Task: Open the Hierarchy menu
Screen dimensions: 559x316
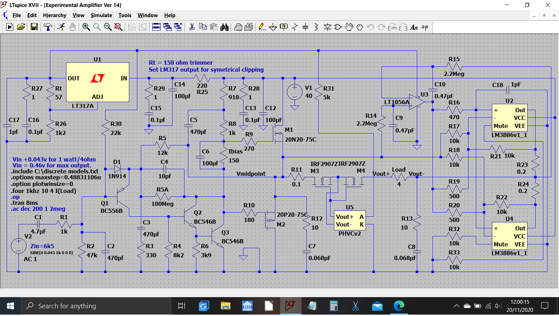Action: 55,15
